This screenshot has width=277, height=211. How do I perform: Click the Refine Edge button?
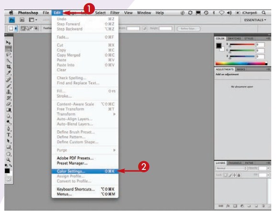pyautogui.click(x=188, y=28)
